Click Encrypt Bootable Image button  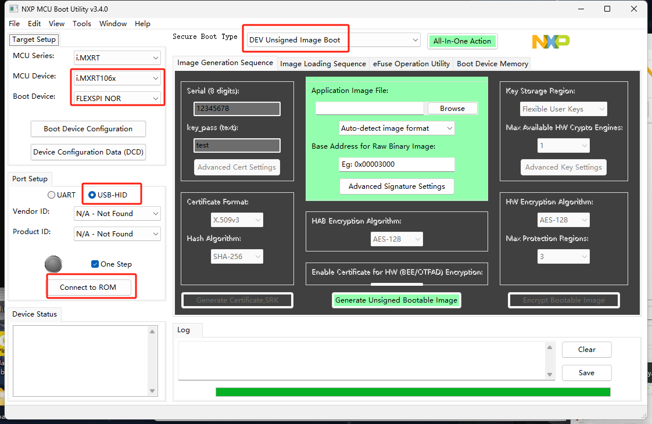pos(564,300)
